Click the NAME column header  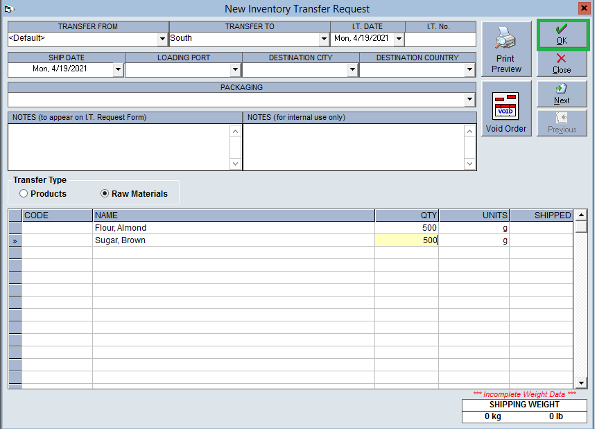pos(235,216)
